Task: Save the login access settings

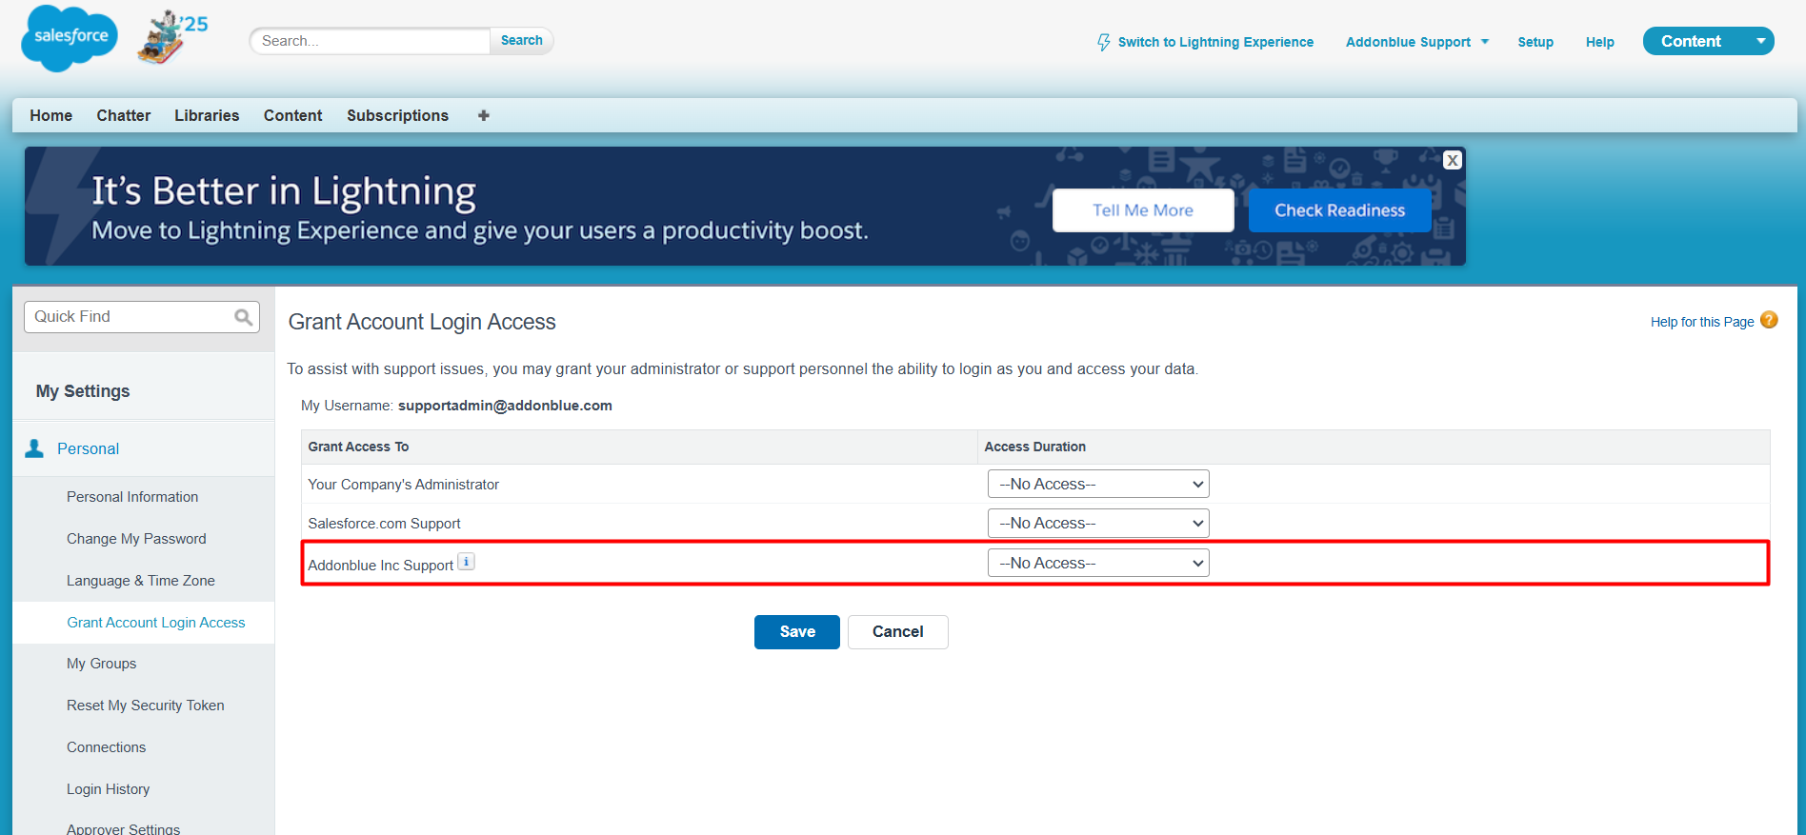Action: click(x=797, y=632)
